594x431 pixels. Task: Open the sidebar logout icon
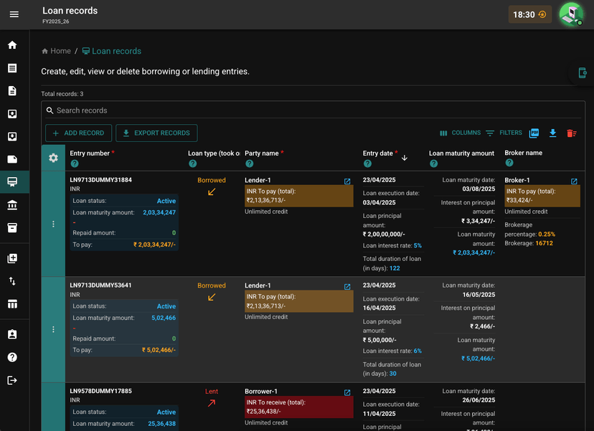[12, 380]
